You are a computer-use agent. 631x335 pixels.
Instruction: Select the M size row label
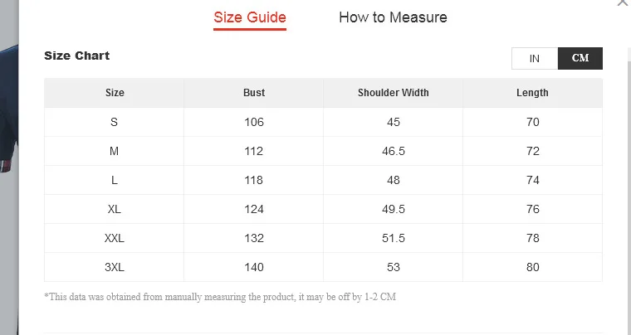pos(115,151)
